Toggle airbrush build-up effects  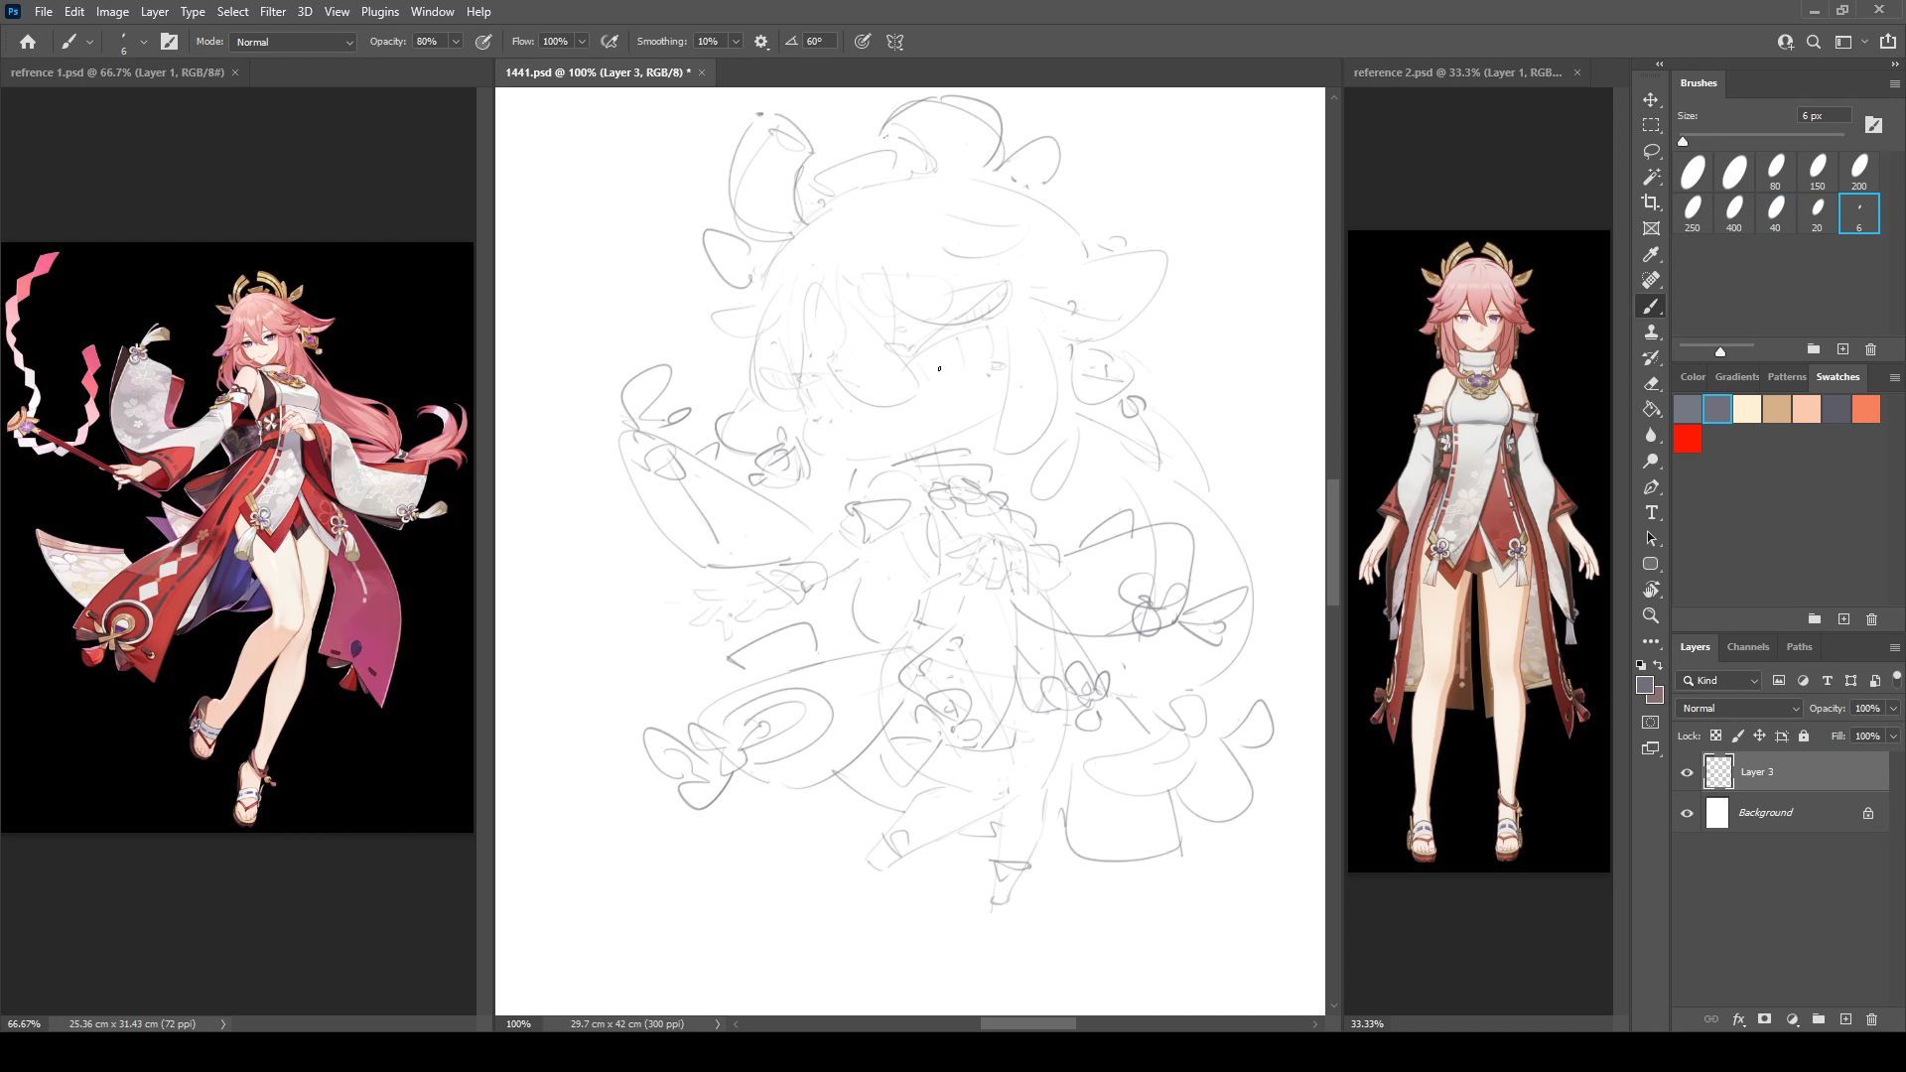coord(610,42)
